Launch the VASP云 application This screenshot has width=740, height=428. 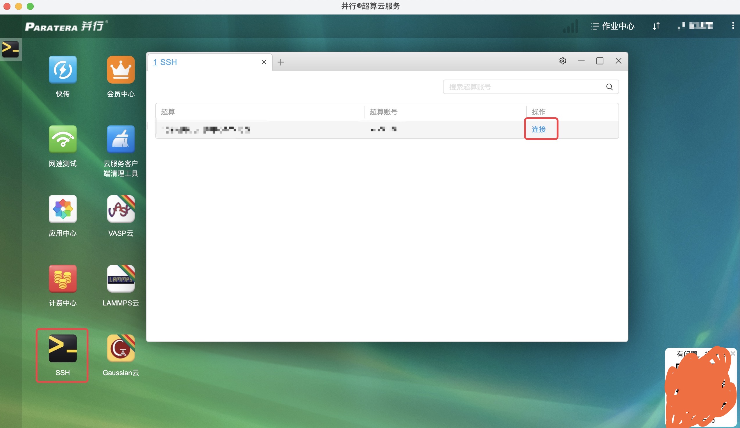pos(121,209)
